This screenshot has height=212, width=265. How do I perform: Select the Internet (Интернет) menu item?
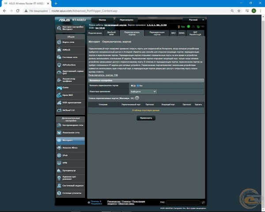pyautogui.click(x=70, y=140)
